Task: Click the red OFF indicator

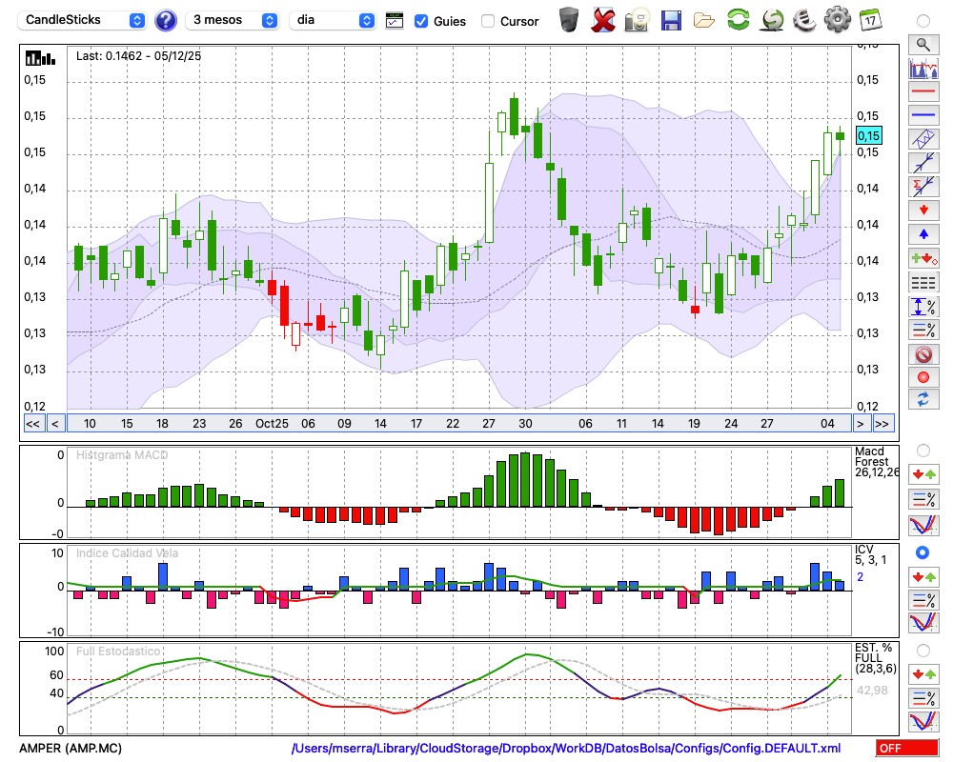Action: tap(906, 749)
